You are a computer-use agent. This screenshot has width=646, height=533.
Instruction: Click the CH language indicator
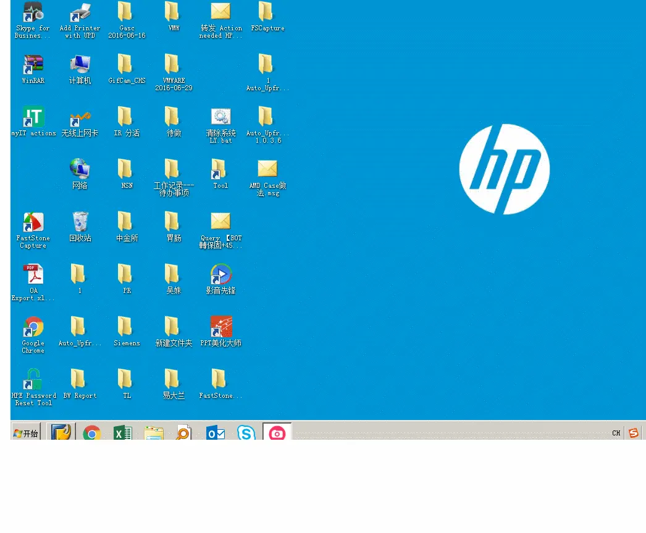click(616, 433)
